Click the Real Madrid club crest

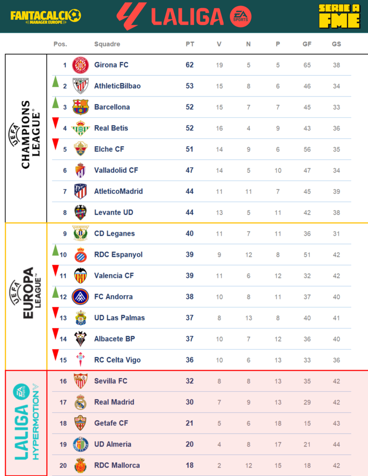(x=81, y=402)
